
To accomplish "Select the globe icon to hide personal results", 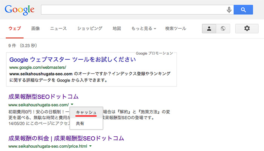I will pyautogui.click(x=223, y=28).
